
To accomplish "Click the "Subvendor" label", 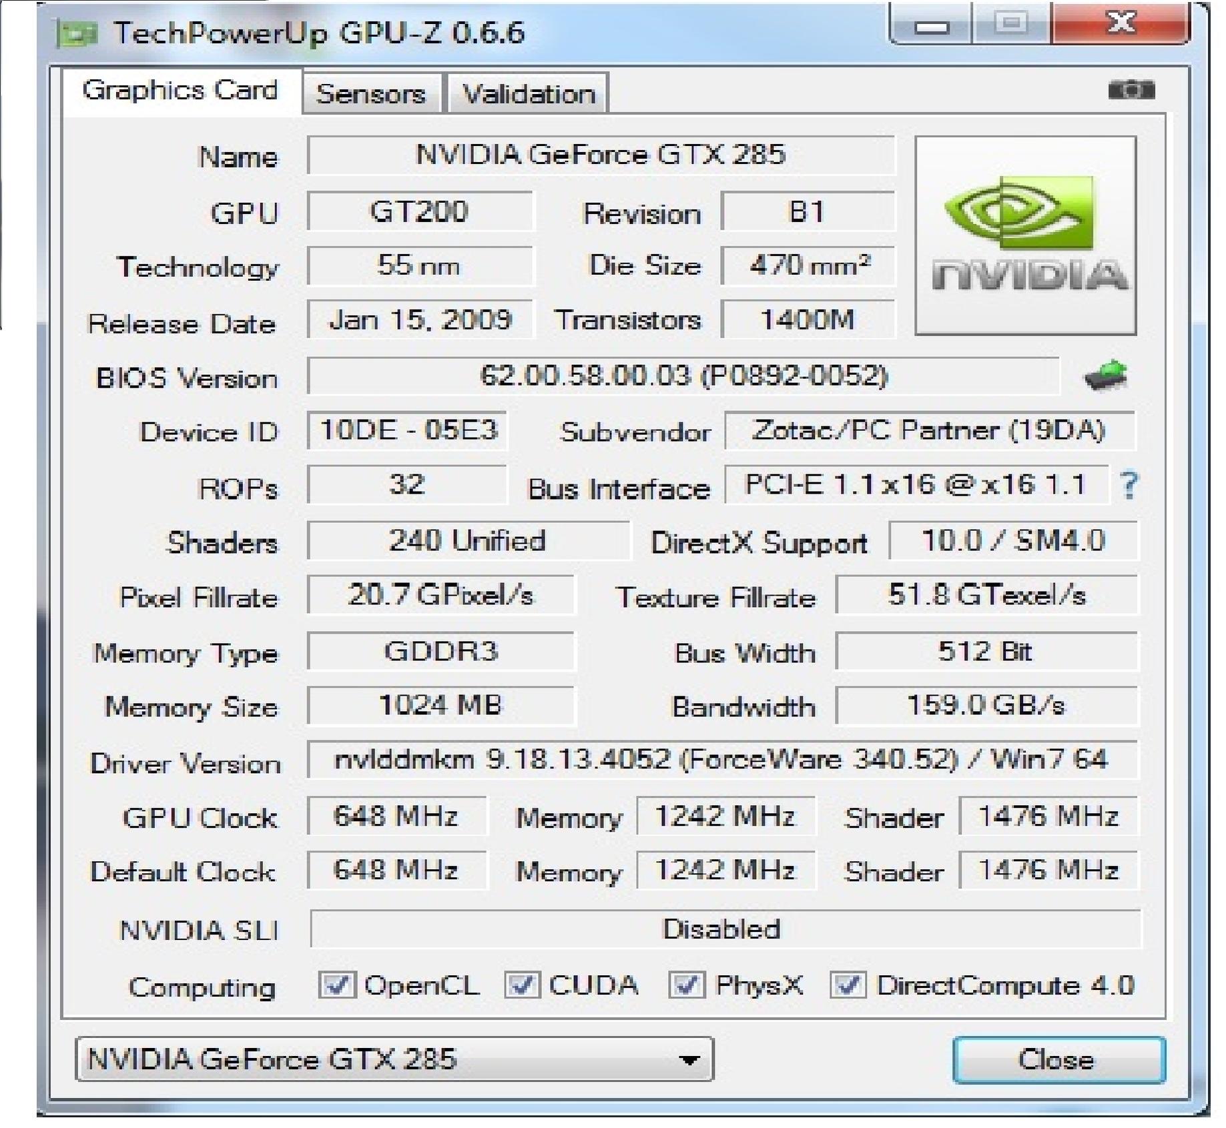I will [635, 432].
